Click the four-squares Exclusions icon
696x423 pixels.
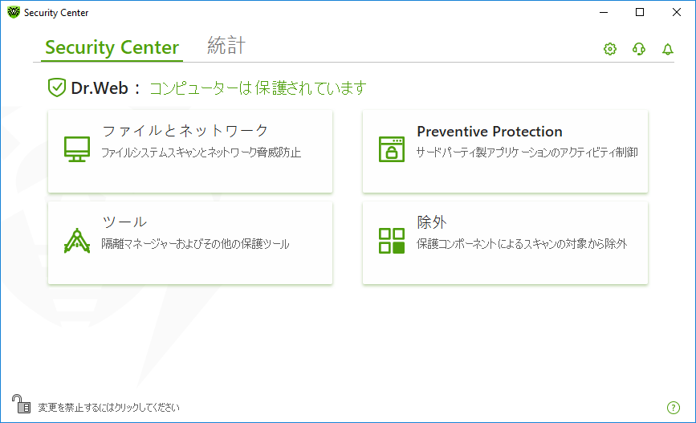point(392,241)
